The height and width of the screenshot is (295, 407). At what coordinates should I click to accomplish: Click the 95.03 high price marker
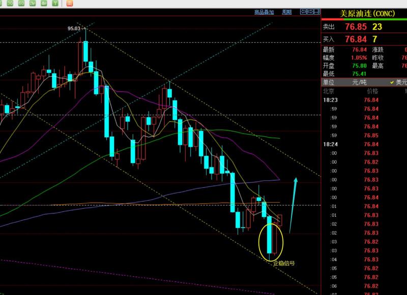pos(74,28)
